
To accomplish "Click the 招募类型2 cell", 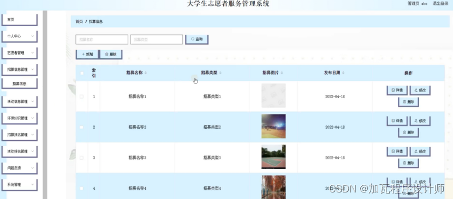I will (x=212, y=127).
